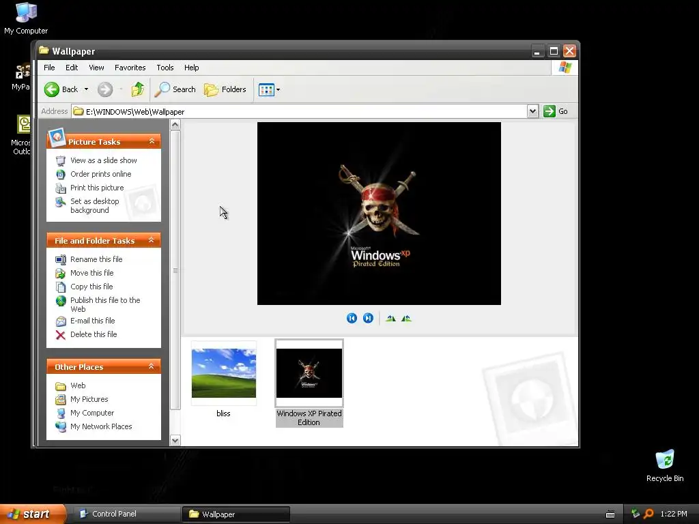The image size is (699, 524).
Task: Click the task pane scroll up arrow
Action: tap(175, 126)
